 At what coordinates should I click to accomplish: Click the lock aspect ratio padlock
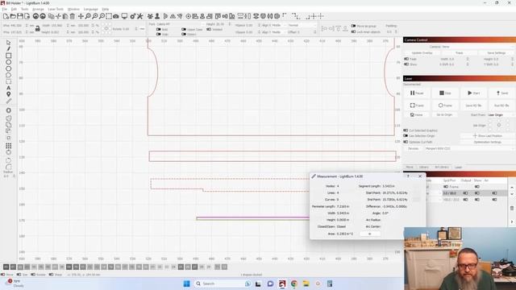38,29
